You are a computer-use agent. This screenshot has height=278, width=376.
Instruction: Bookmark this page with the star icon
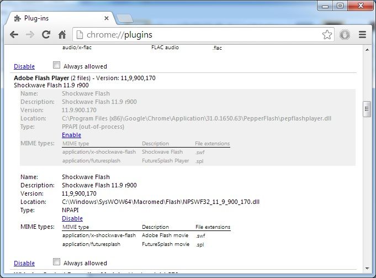(x=327, y=35)
